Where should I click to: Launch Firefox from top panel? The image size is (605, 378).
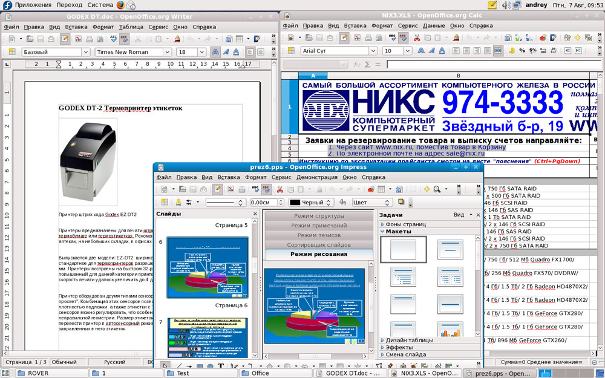(120, 5)
